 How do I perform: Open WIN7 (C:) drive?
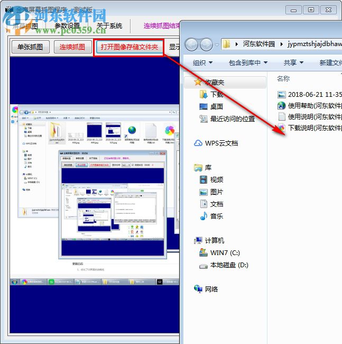point(225,253)
